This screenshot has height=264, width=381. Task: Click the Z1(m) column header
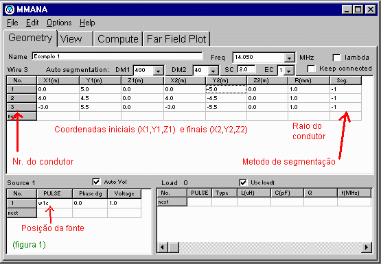142,80
